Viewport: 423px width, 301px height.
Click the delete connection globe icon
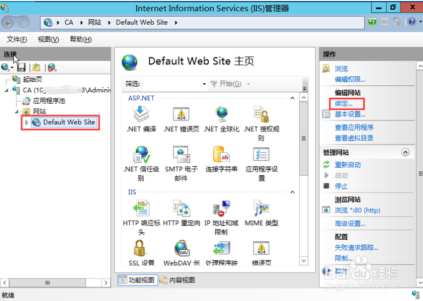[52, 67]
